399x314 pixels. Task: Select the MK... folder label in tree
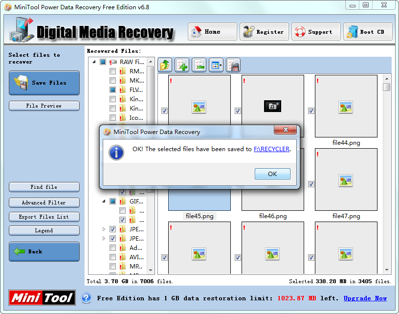pyautogui.click(x=136, y=81)
